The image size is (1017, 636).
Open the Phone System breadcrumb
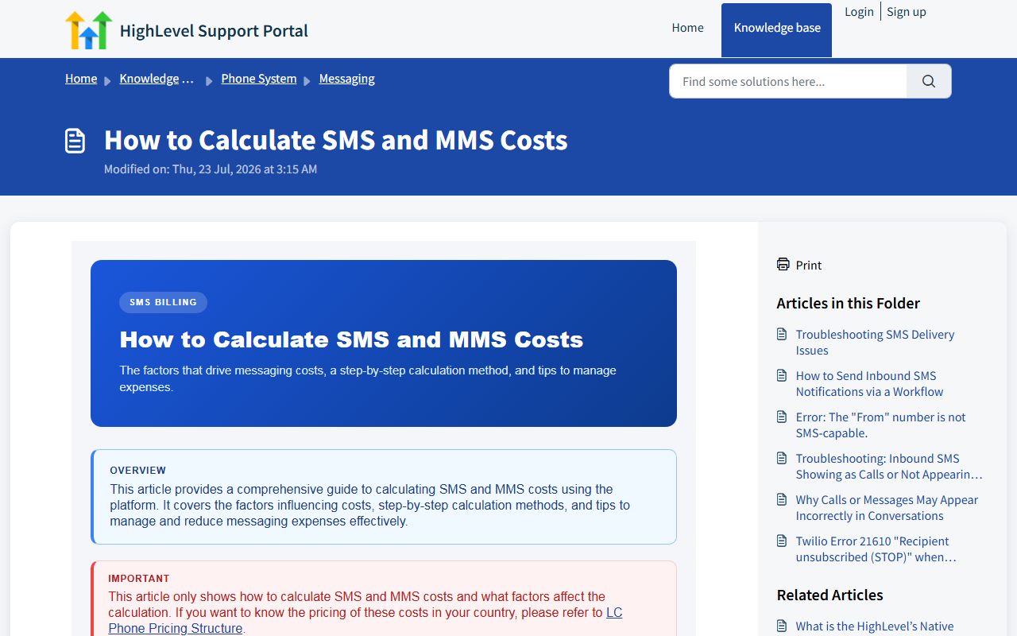pos(259,79)
